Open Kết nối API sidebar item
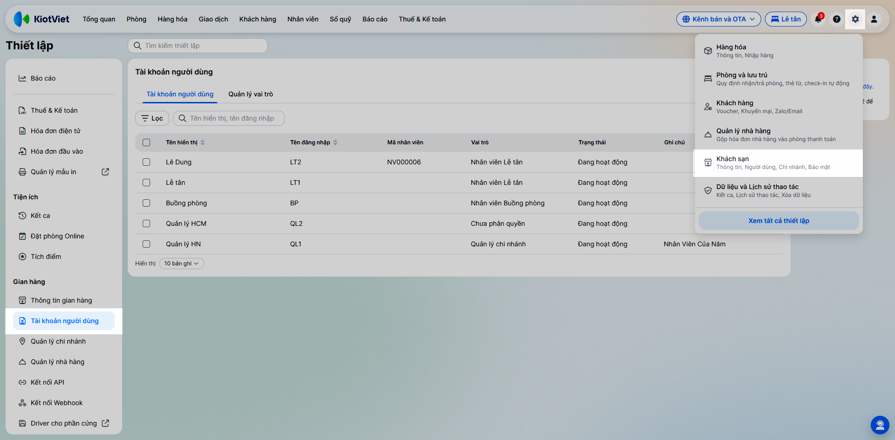 pos(64,382)
